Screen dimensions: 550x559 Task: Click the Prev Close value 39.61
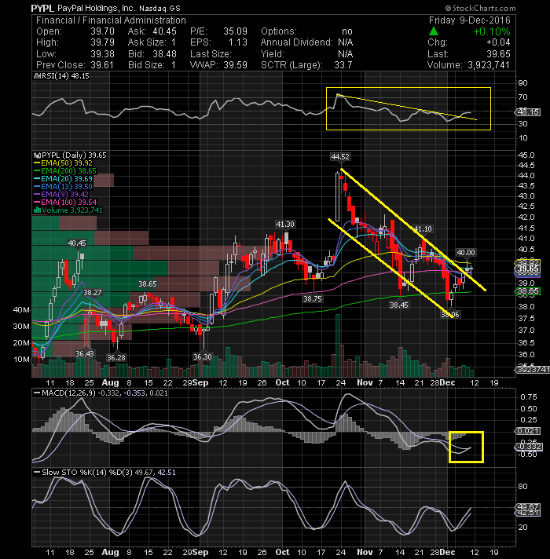pos(102,65)
